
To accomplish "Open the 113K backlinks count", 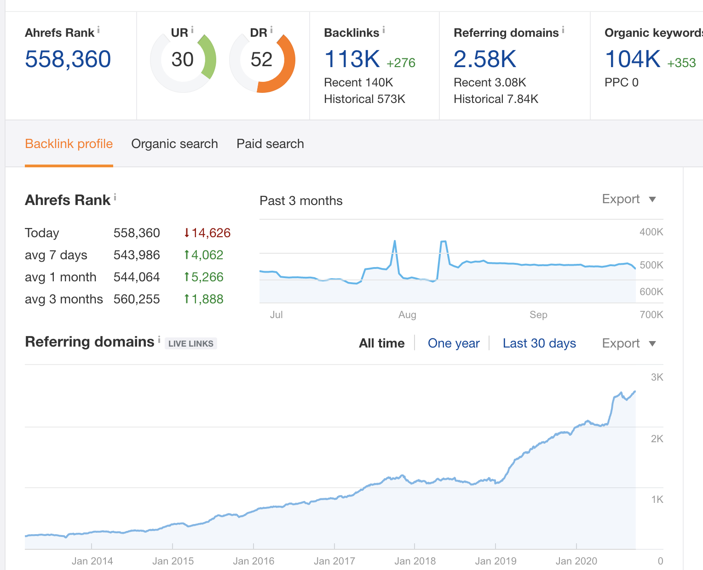I will (352, 59).
